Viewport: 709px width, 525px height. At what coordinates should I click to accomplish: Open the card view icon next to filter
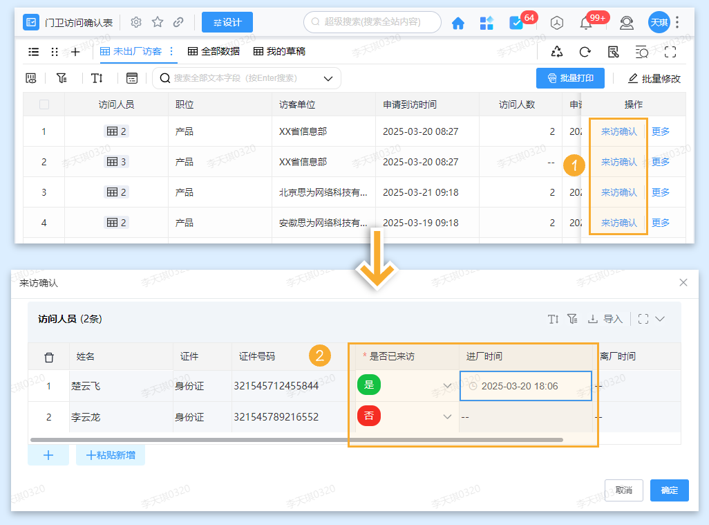[x=132, y=78]
